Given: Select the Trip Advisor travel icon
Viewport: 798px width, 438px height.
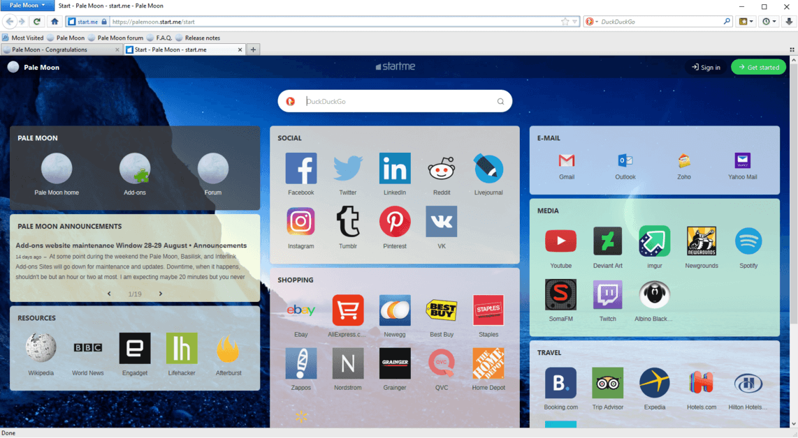Looking at the screenshot, I should coord(607,383).
